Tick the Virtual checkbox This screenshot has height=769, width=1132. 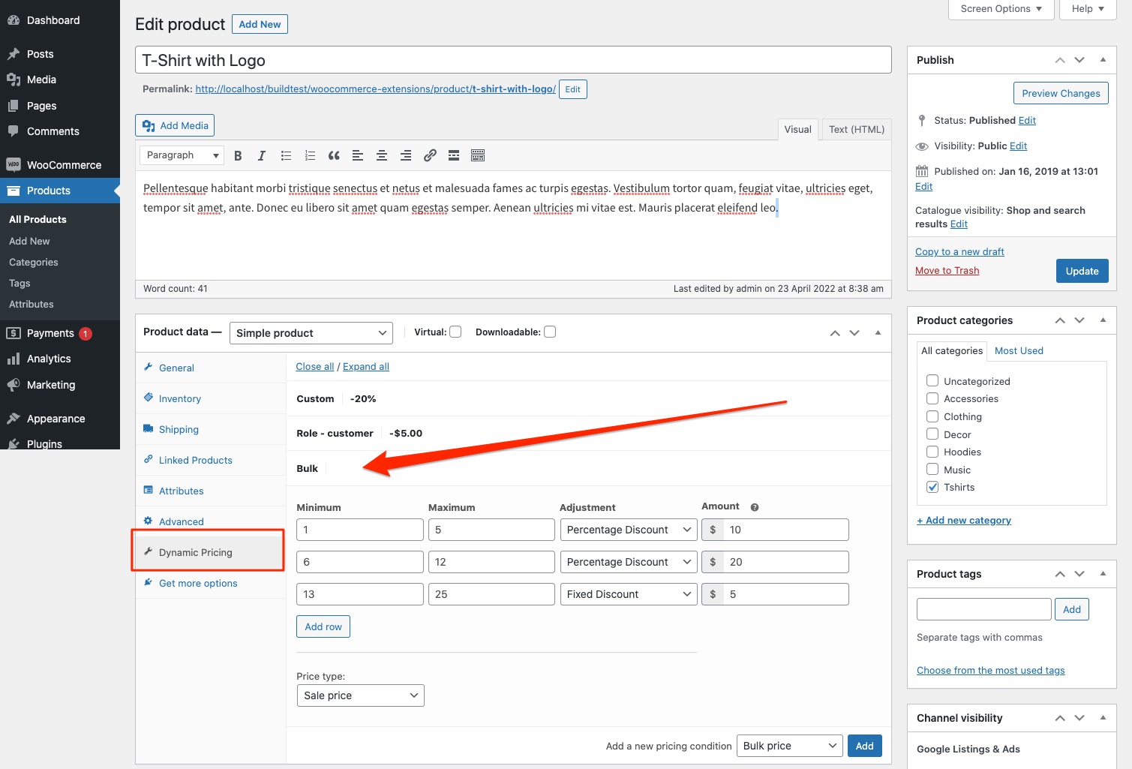455,332
